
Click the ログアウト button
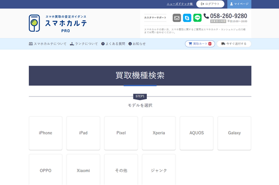210,4
